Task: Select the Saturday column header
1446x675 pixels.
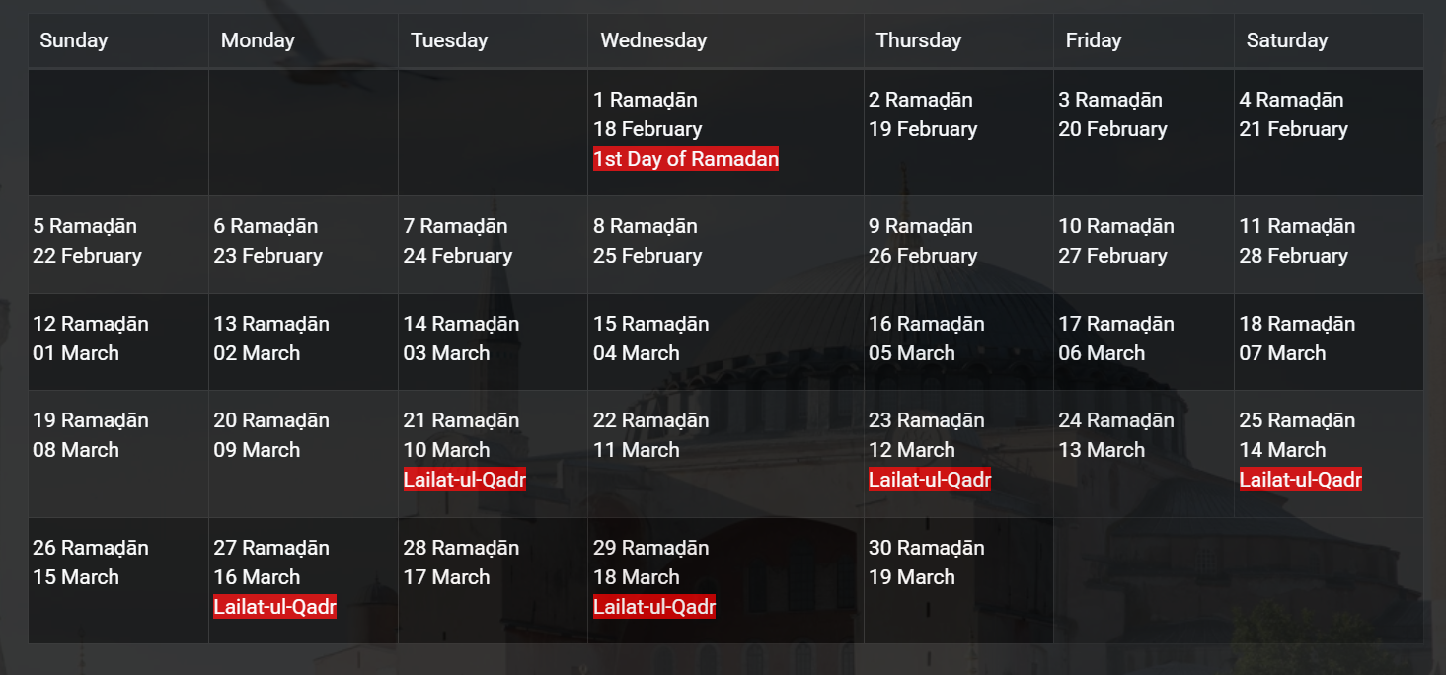Action: (1286, 40)
